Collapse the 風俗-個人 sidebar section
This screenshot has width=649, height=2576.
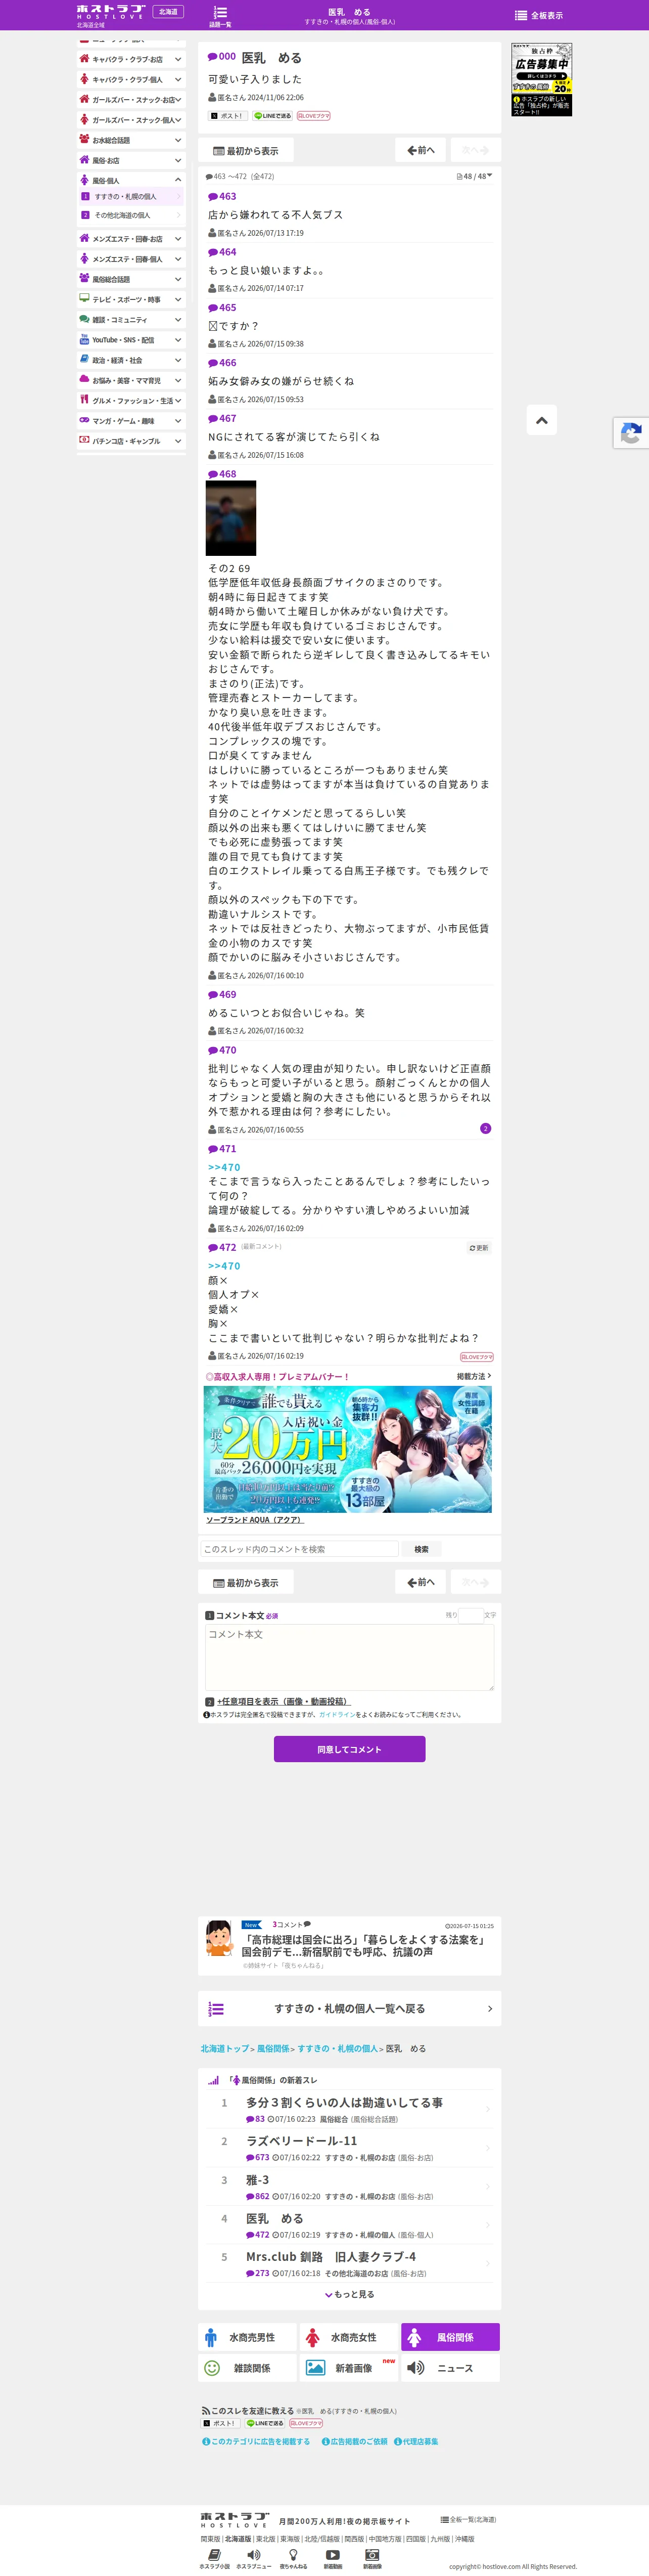tap(131, 180)
